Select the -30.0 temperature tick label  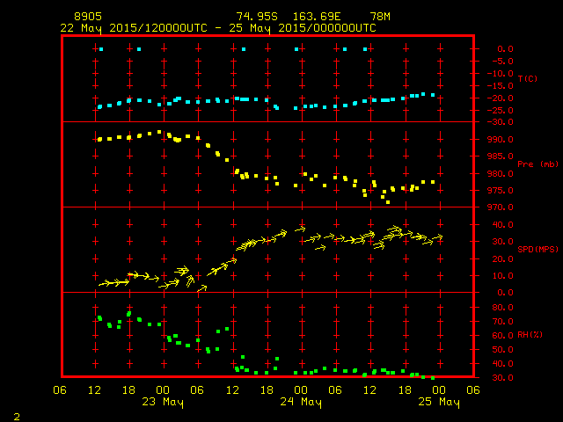501,122
